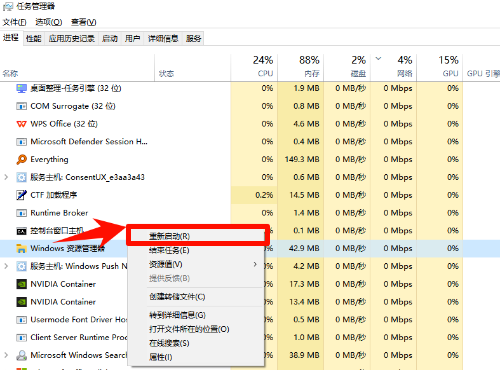Open the 查看(V) menu
This screenshot has height=370, width=500.
84,22
